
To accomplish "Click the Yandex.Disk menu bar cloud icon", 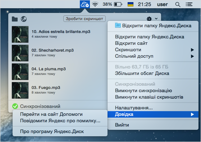I will 85,4.
